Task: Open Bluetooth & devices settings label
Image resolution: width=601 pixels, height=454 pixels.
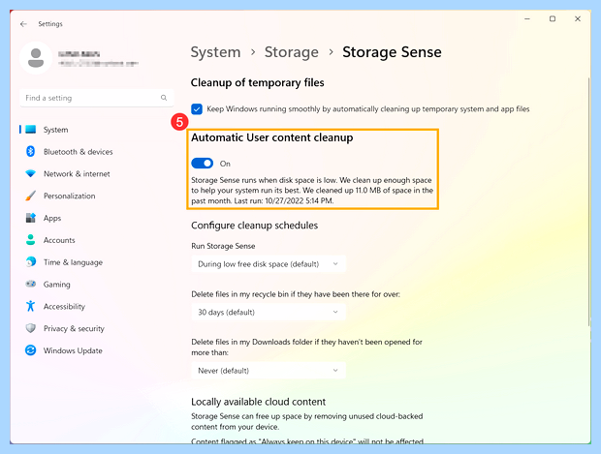Action: (79, 152)
